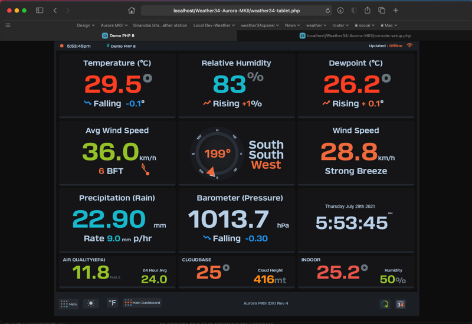Click the Aurora MKII (DX) Rev 4 footer text
Viewport: 472px width, 324px height.
click(266, 303)
